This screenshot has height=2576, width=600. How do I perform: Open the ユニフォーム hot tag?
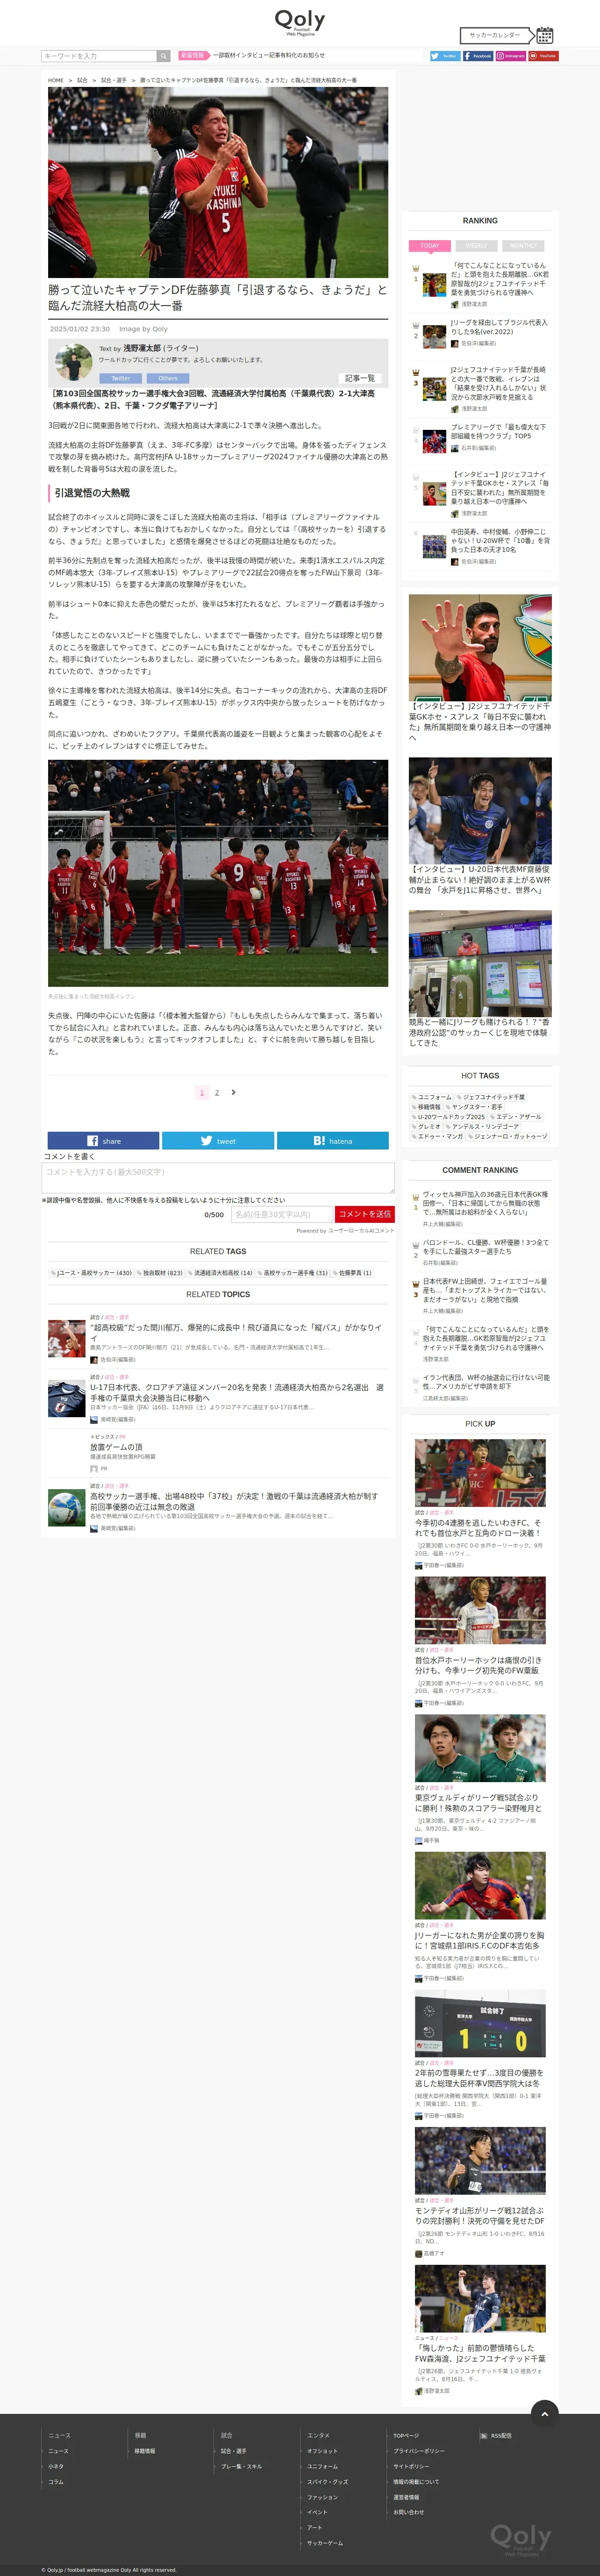point(432,1097)
